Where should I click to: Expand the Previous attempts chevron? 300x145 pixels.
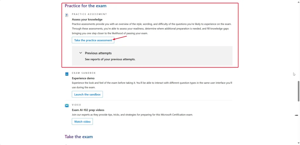(x=81, y=53)
